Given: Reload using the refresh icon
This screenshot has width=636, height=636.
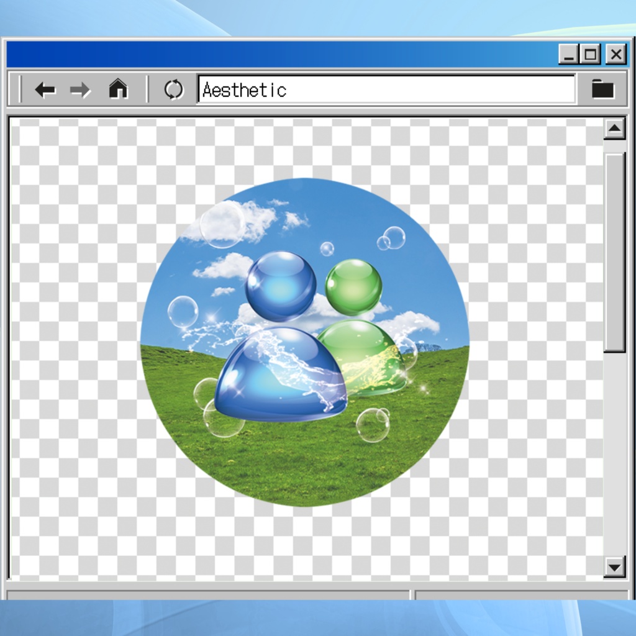Looking at the screenshot, I should point(174,89).
